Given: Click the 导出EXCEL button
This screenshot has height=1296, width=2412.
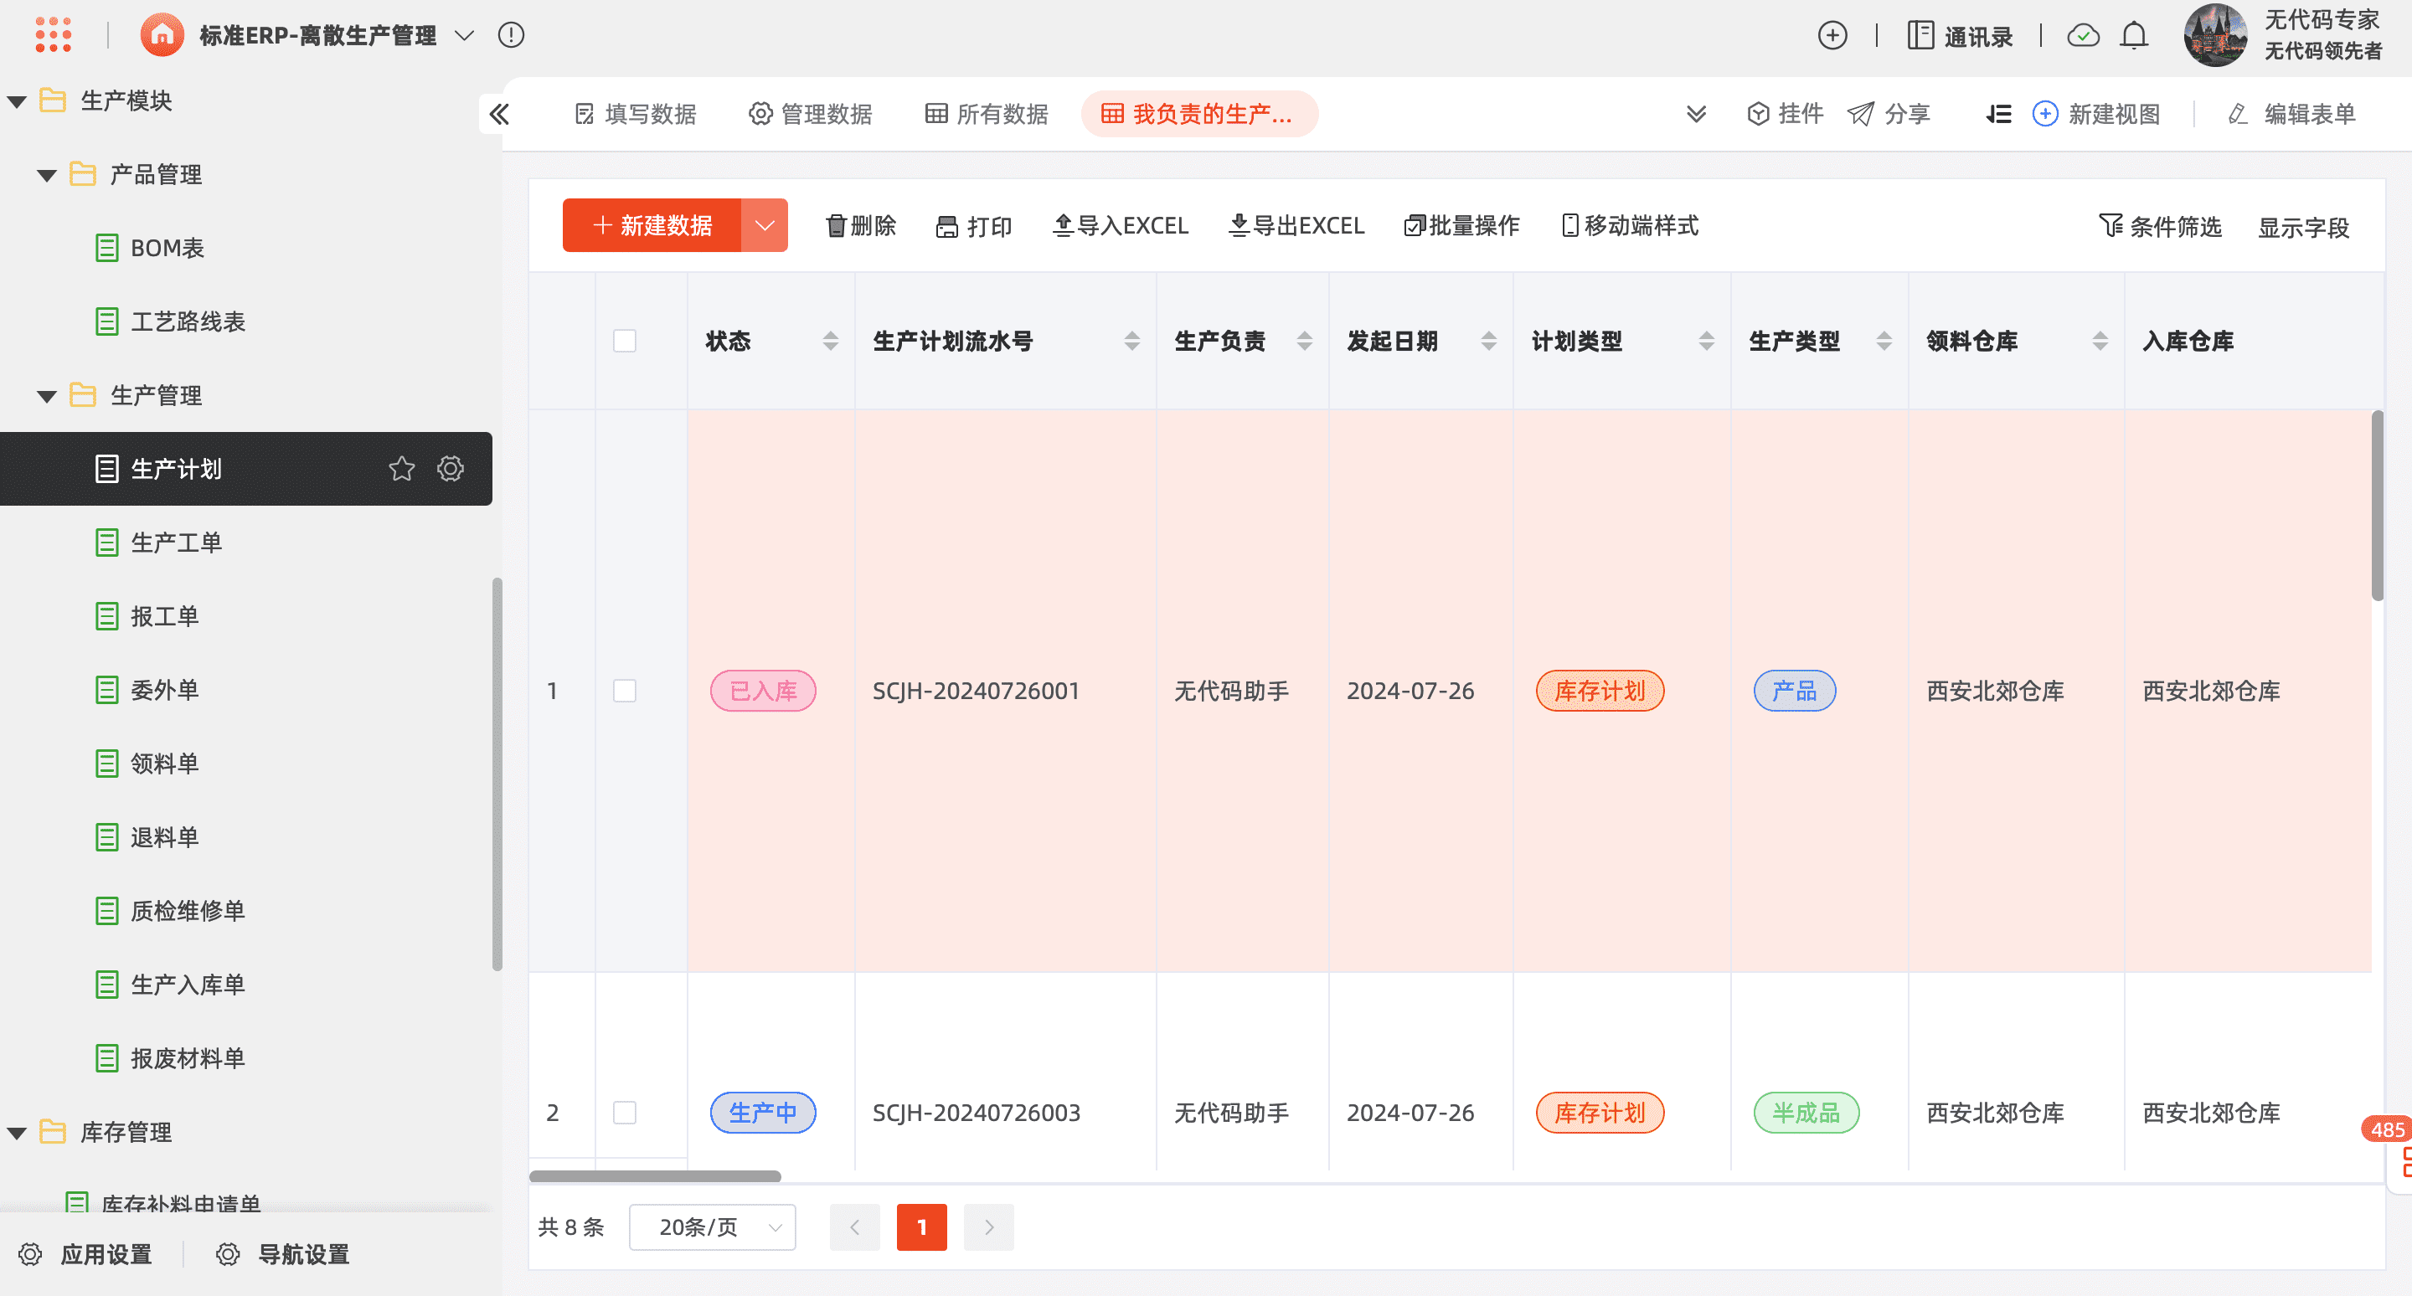Looking at the screenshot, I should [1296, 225].
